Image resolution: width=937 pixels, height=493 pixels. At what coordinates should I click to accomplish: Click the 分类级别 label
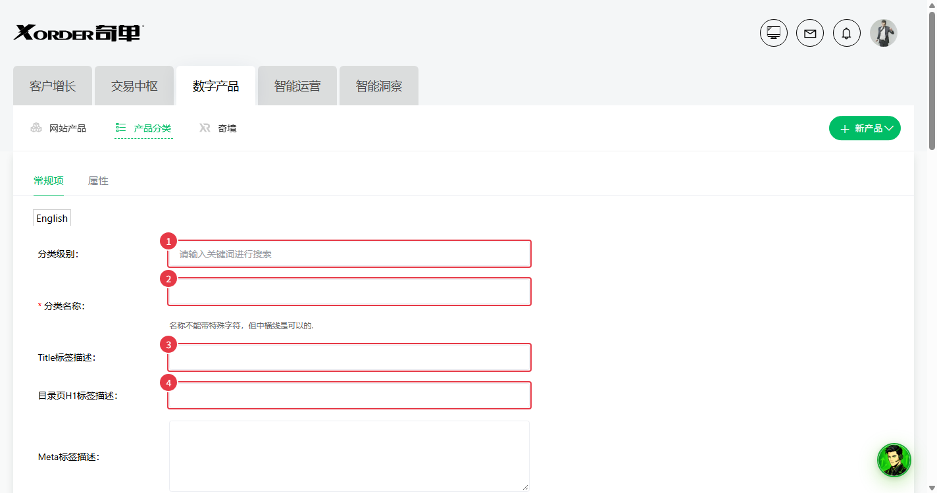click(x=59, y=254)
